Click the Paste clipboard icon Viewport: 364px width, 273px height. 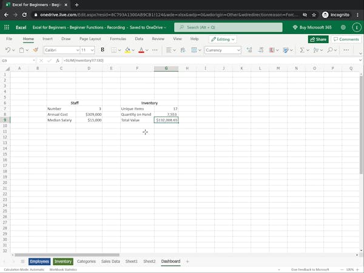click(x=21, y=50)
